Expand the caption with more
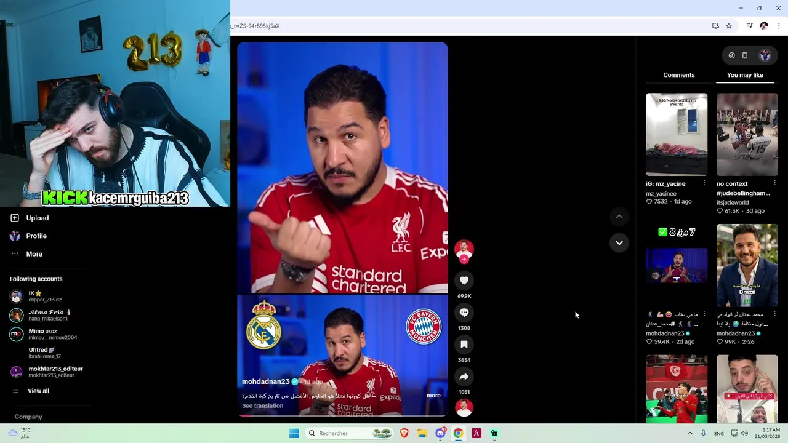The image size is (788, 443). [x=433, y=396]
